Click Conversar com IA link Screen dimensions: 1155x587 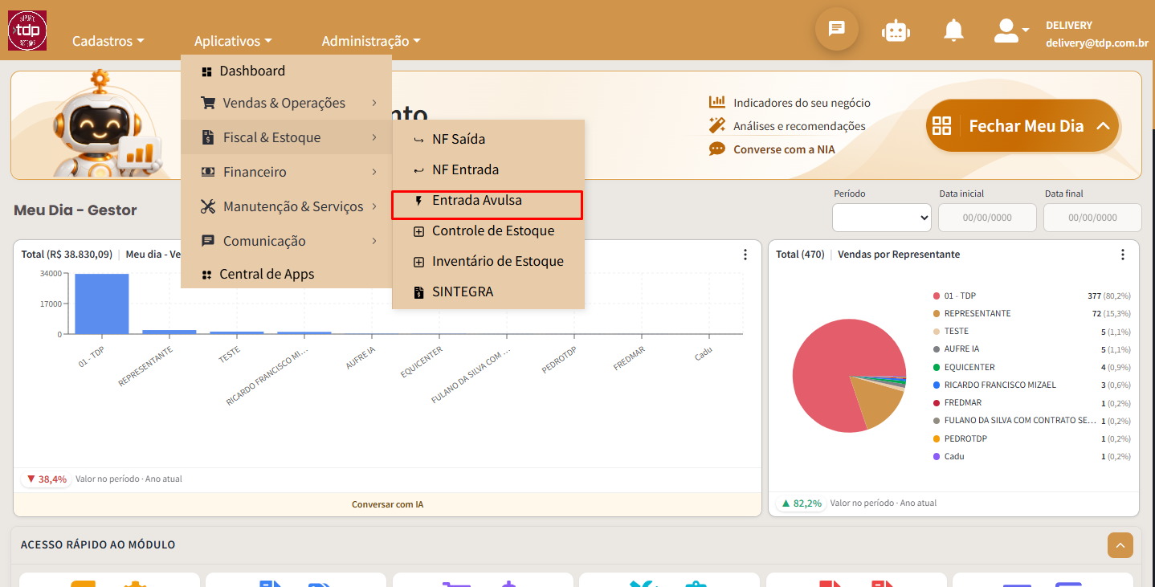(387, 504)
